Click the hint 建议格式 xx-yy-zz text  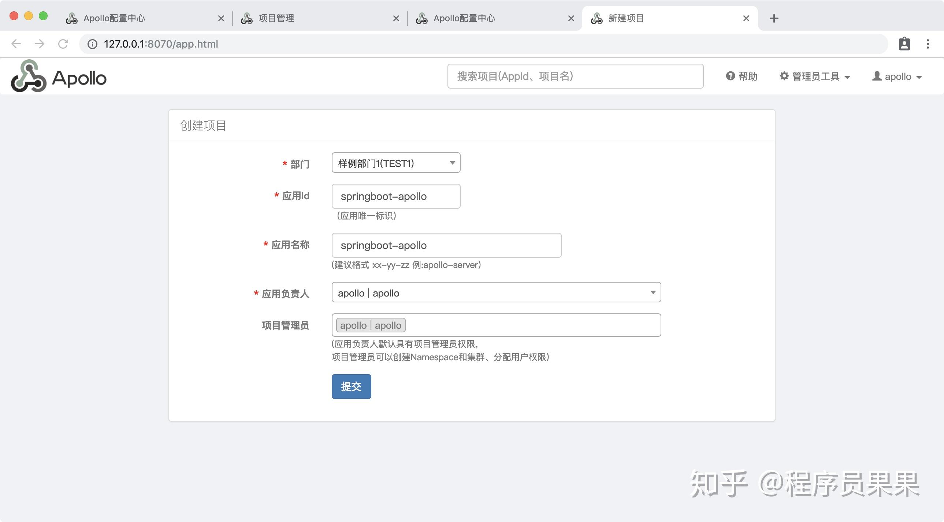pos(406,265)
